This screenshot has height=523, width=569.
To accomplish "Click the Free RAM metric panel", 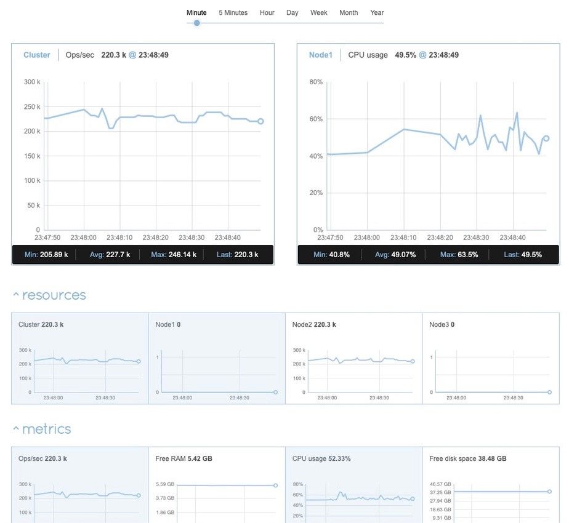I will (x=216, y=486).
